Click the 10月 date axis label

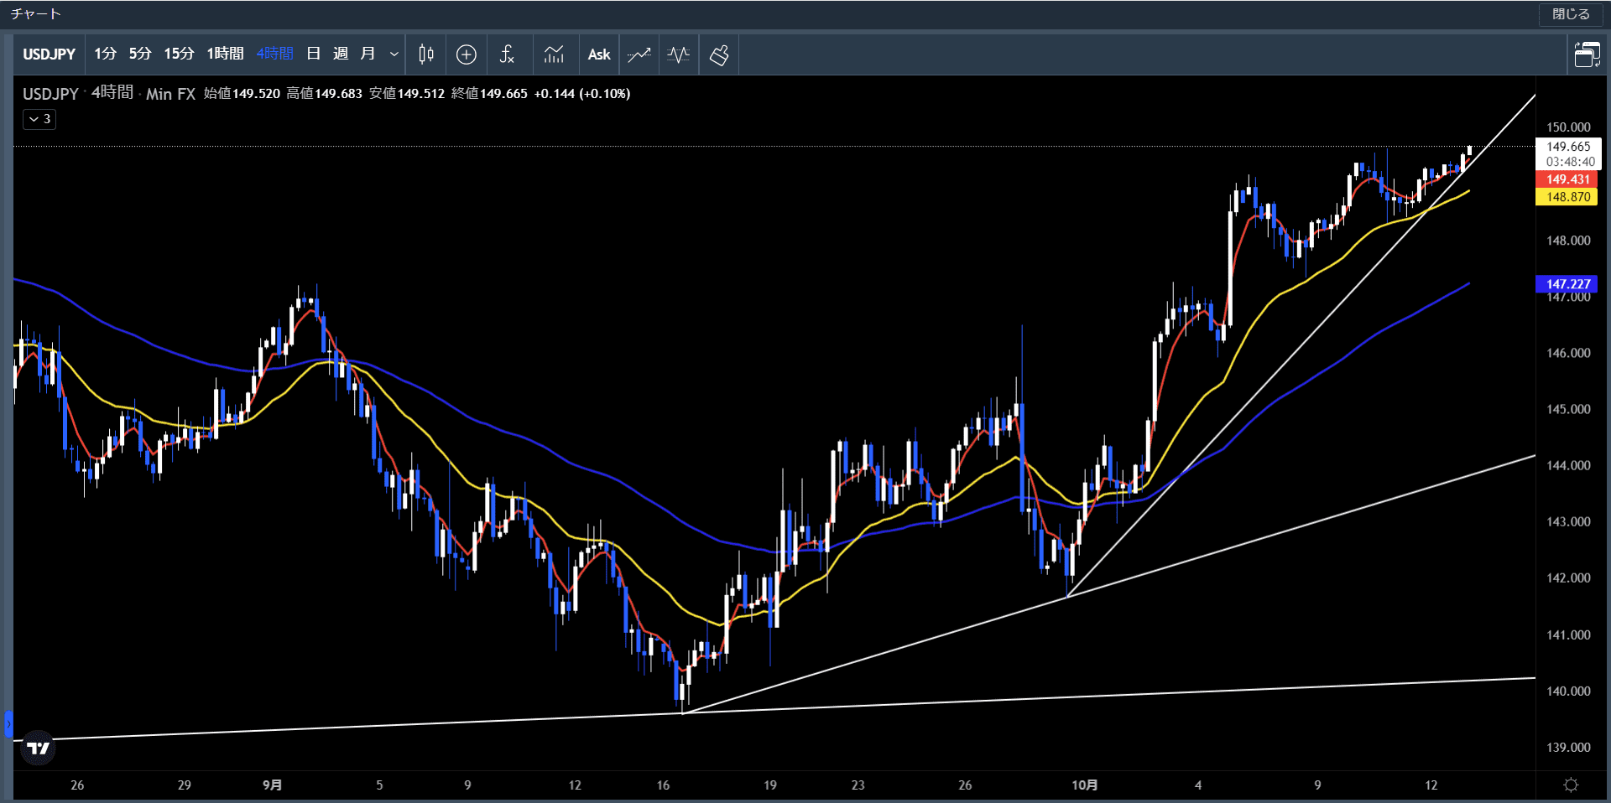[x=1084, y=785]
